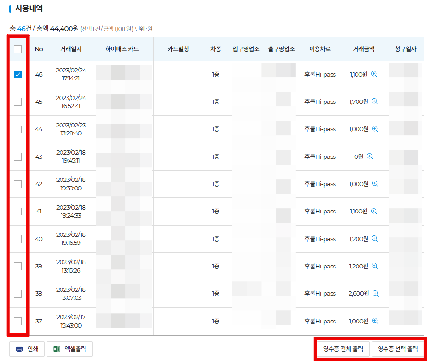
Task: Open detail magnifier for transaction No 41
Action: [374, 211]
